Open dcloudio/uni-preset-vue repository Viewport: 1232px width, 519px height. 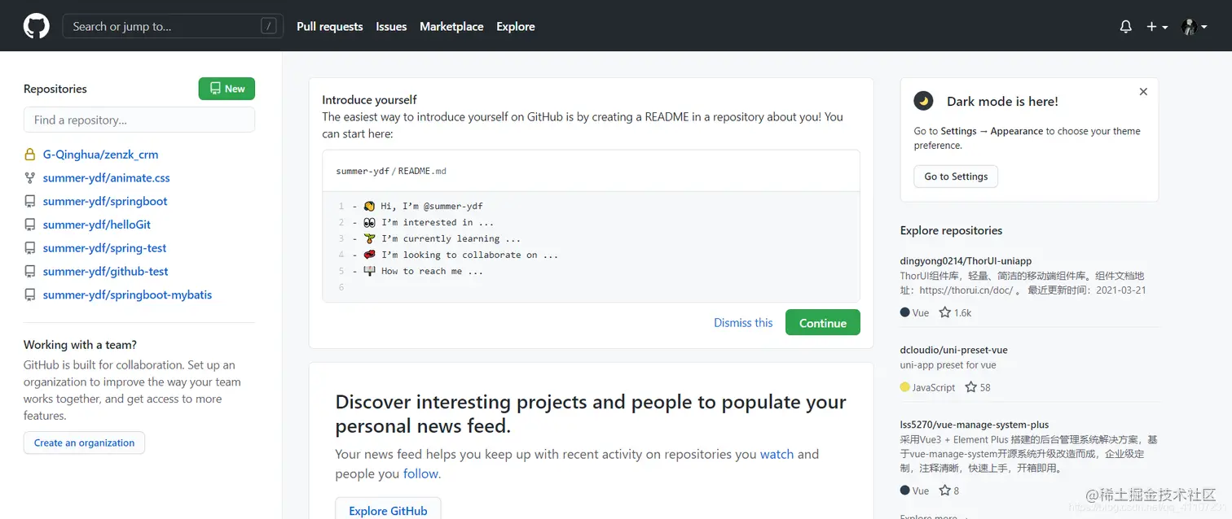click(953, 350)
